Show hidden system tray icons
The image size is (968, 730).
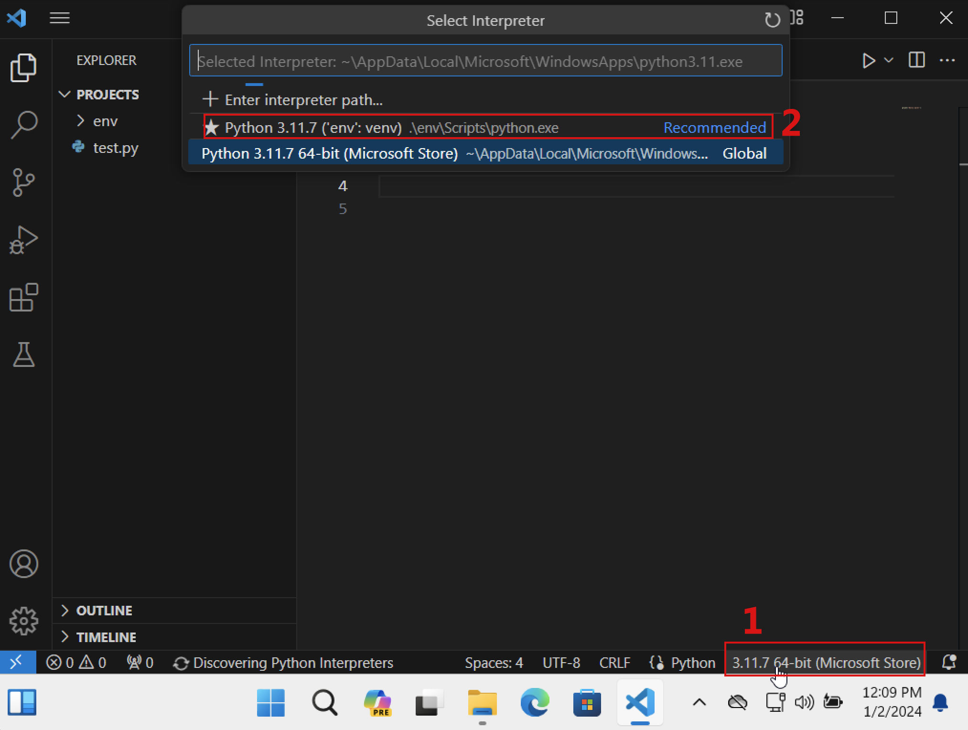pyautogui.click(x=699, y=702)
